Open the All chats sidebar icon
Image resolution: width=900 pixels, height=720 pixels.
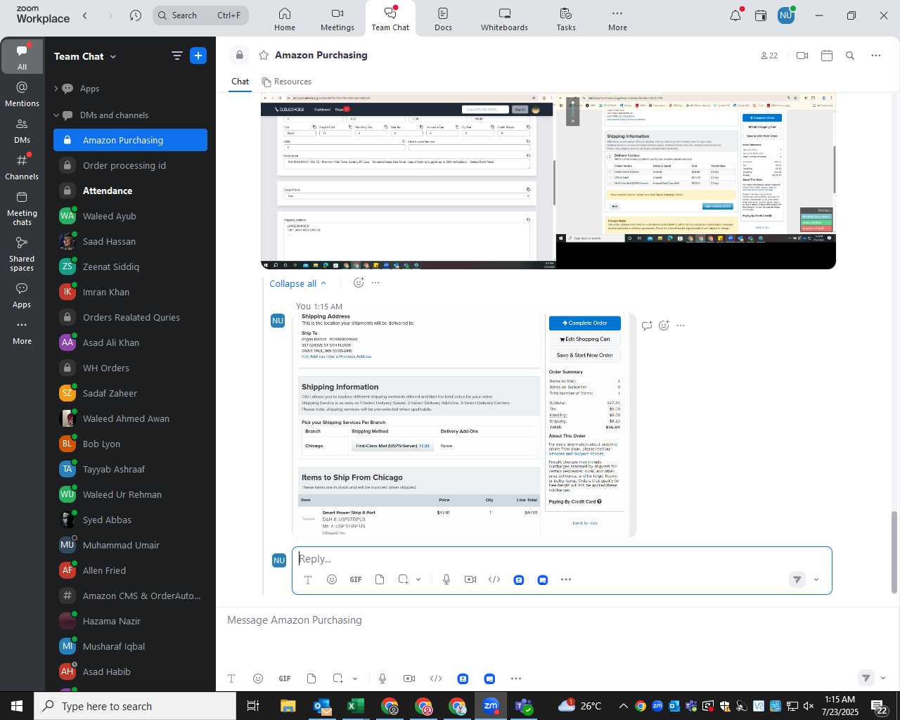[x=22, y=57]
